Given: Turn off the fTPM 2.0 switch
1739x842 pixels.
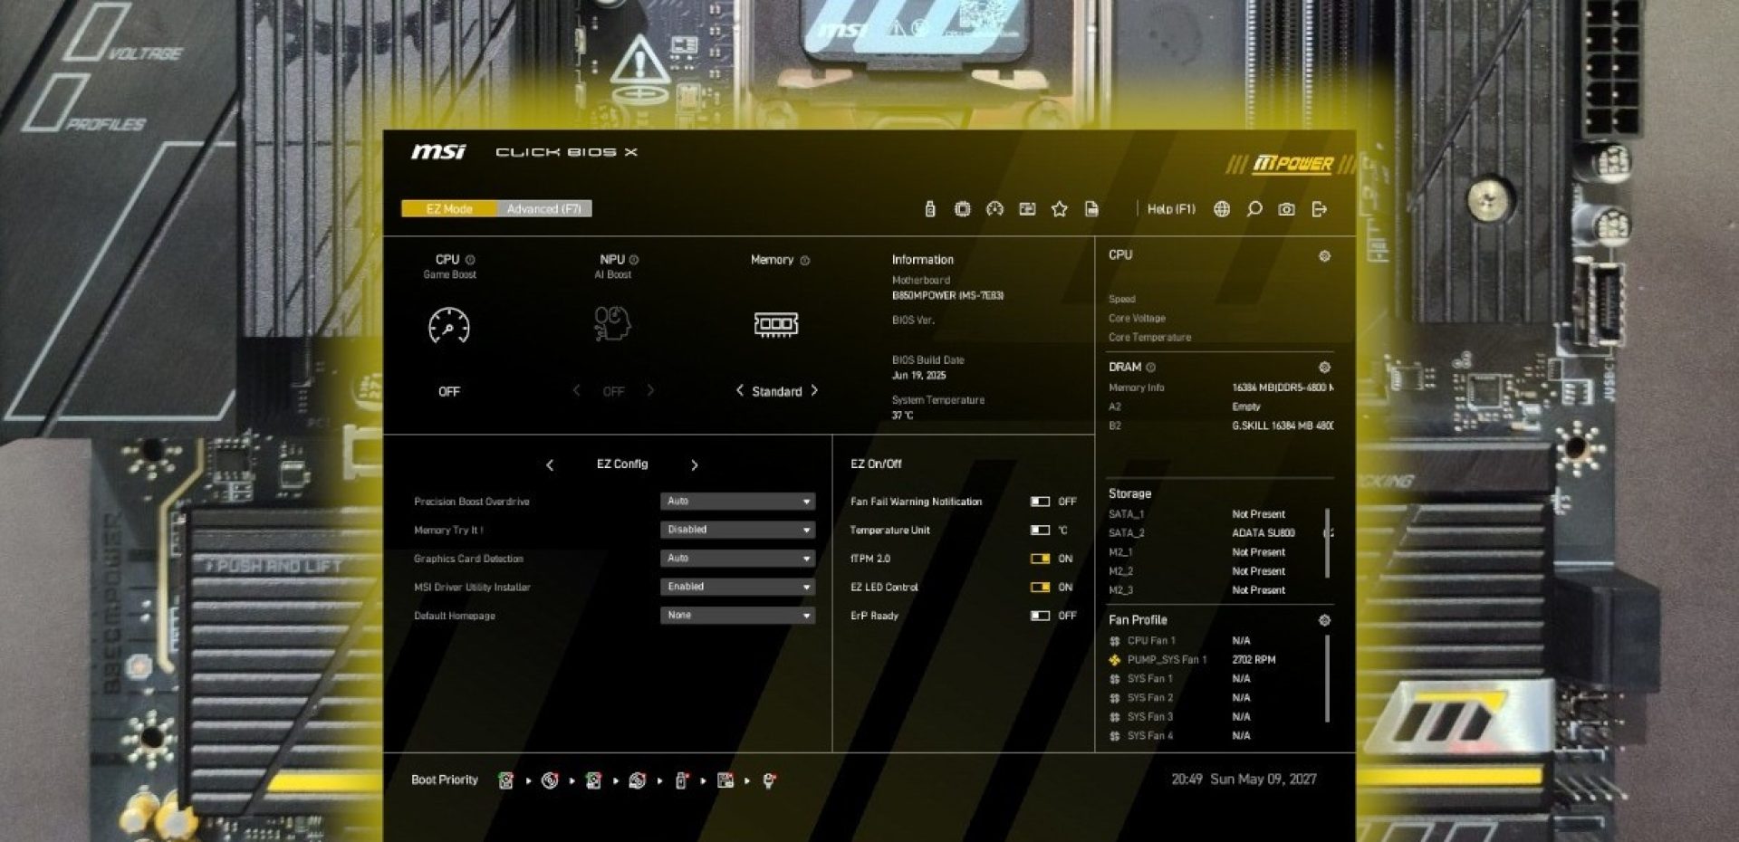Looking at the screenshot, I should 1040,559.
